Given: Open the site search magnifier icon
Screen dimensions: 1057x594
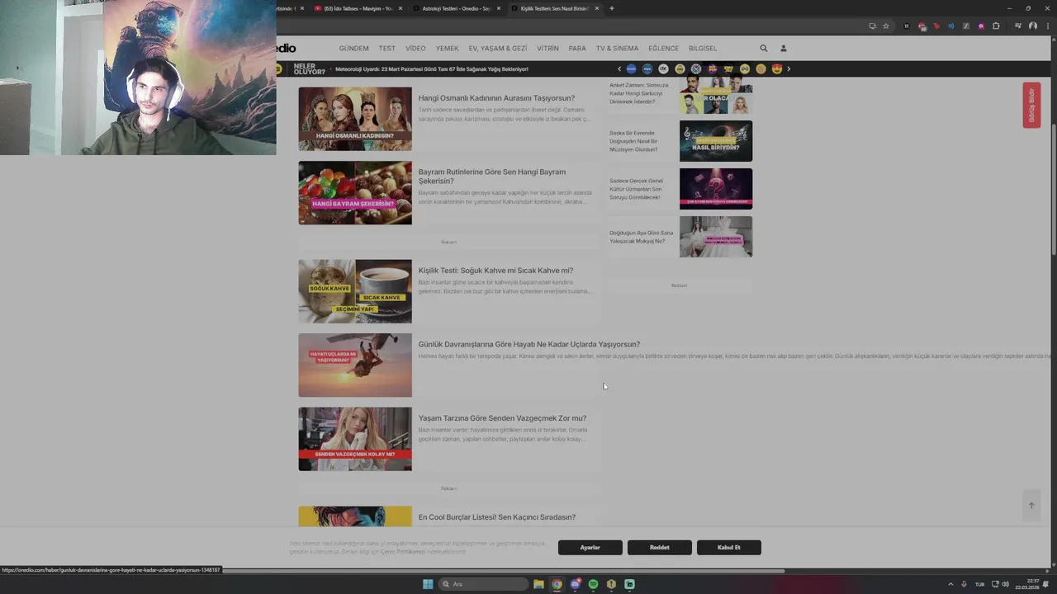Looking at the screenshot, I should [764, 49].
